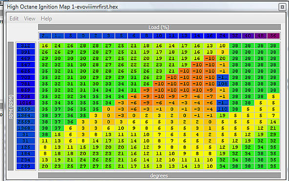Click the 312 RPM axis header
The width and height of the screenshot is (289, 181).
pos(25,45)
